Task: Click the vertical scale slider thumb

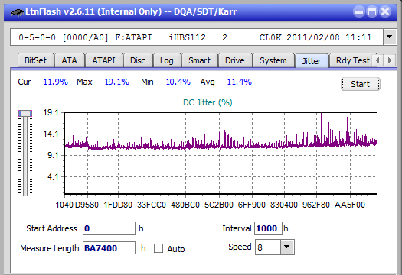Action: [25, 113]
